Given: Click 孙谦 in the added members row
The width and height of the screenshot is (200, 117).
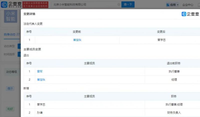Looking at the screenshot, I should [40, 113].
